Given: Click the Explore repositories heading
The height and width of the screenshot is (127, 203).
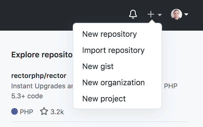Looking at the screenshot, I should click(x=42, y=55).
